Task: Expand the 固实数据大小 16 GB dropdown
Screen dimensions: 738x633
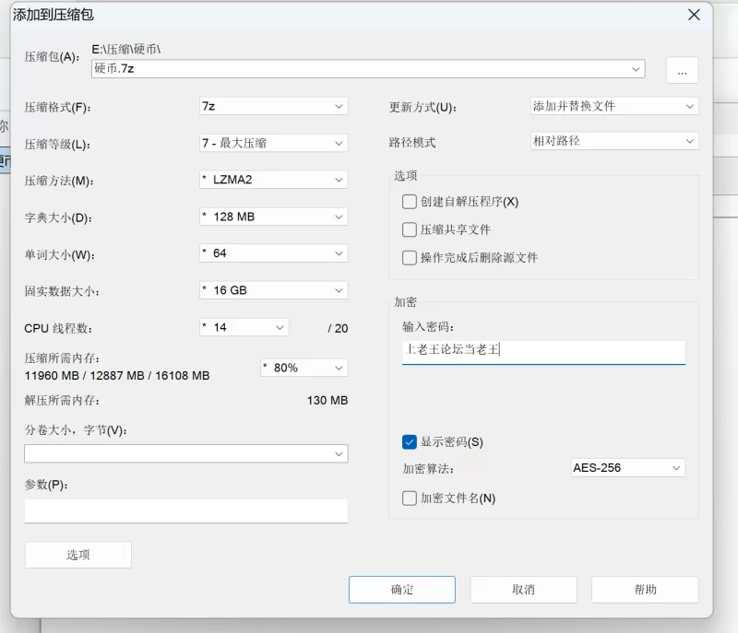Action: coord(273,290)
